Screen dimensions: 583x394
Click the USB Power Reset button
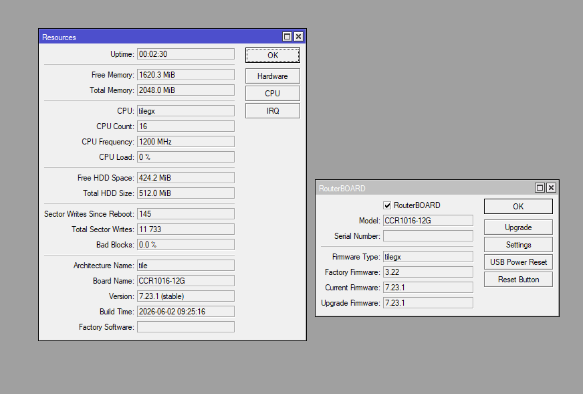click(518, 262)
